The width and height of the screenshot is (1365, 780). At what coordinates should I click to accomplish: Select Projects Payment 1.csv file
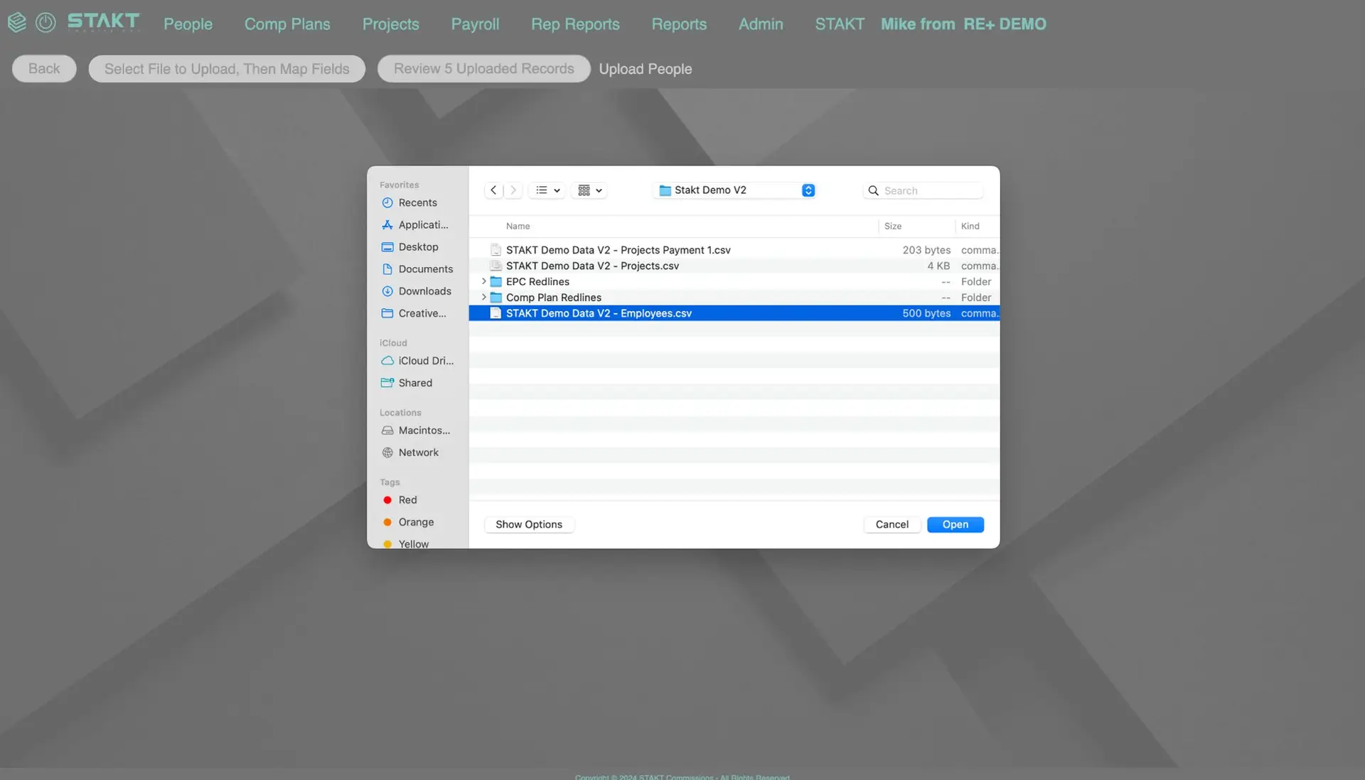click(734, 250)
